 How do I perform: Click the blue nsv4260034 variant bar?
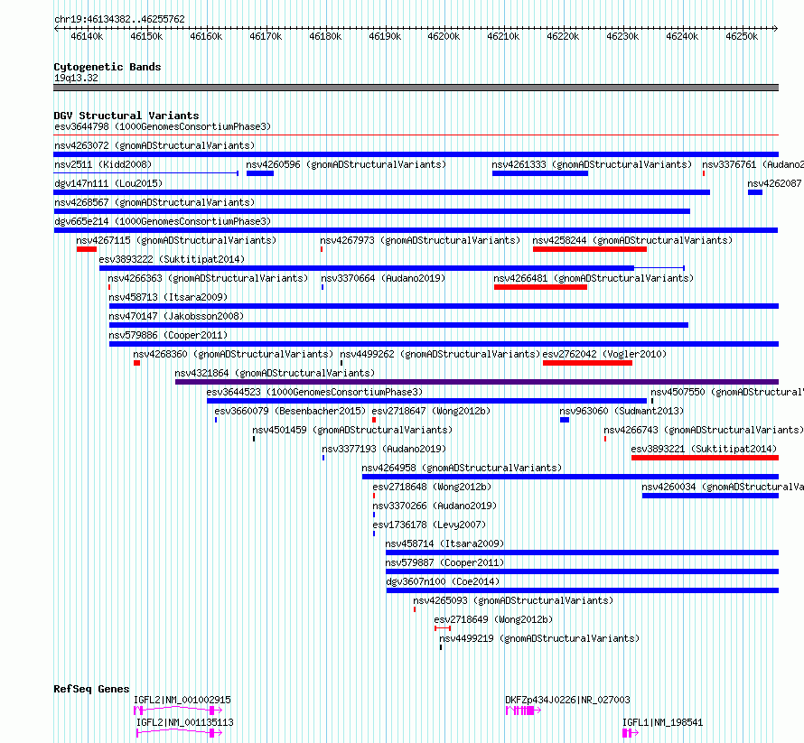(710, 496)
